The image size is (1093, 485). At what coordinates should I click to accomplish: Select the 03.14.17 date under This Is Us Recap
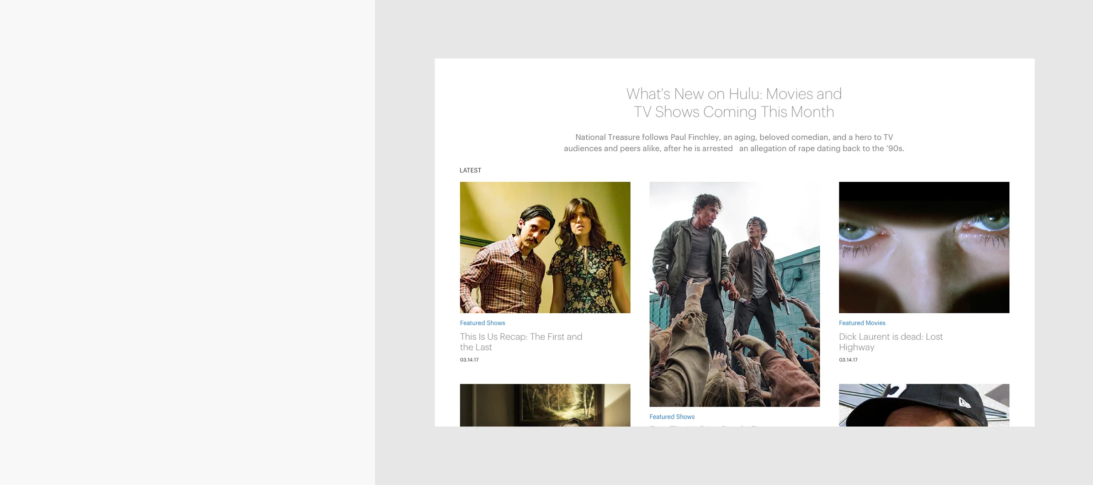pyautogui.click(x=469, y=360)
